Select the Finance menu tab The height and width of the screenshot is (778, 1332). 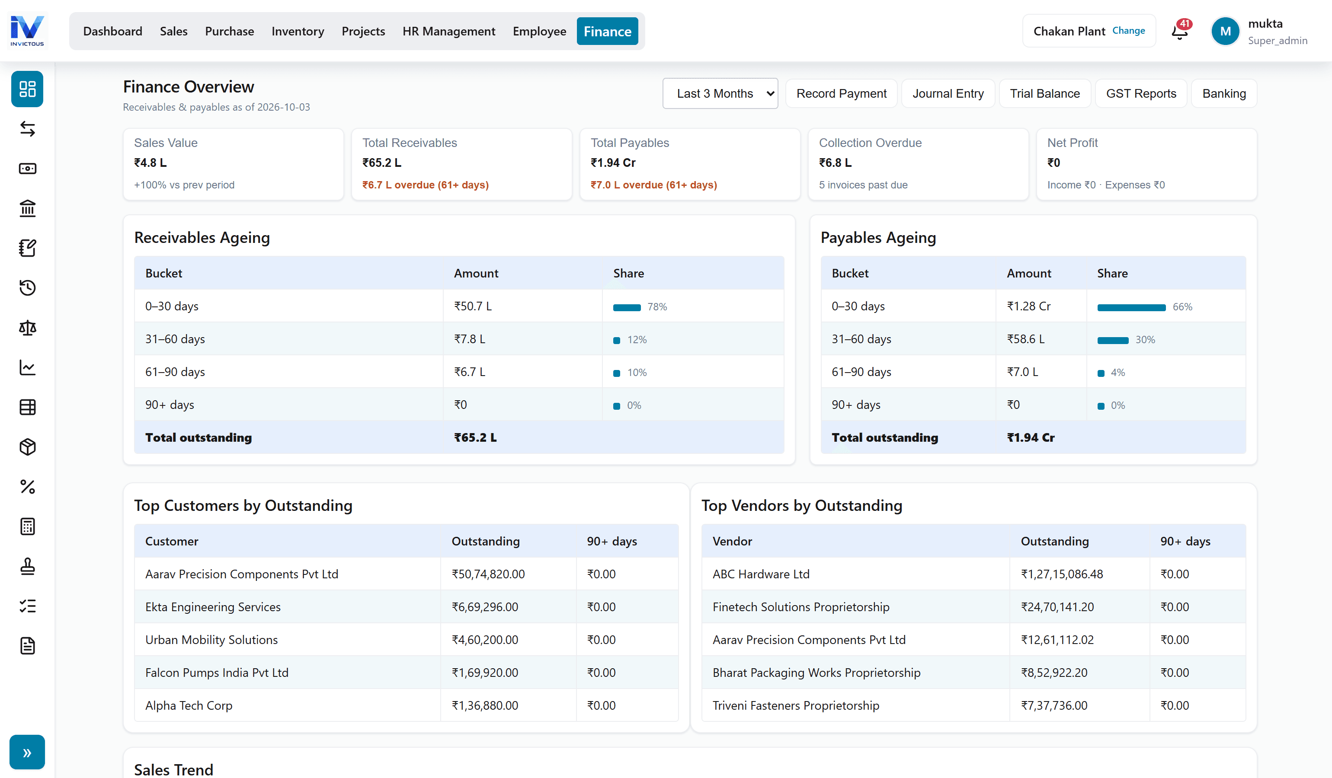point(607,31)
